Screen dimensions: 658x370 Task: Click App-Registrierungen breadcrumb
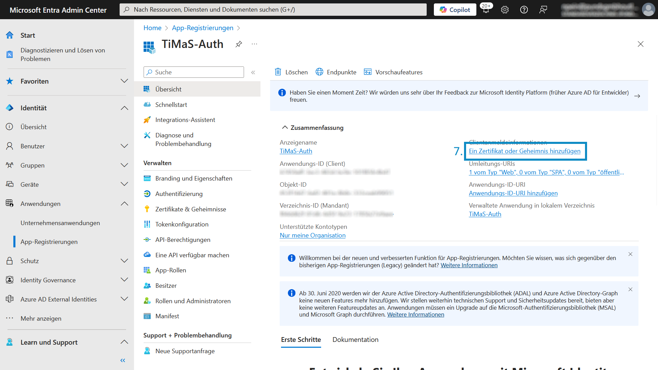(203, 28)
